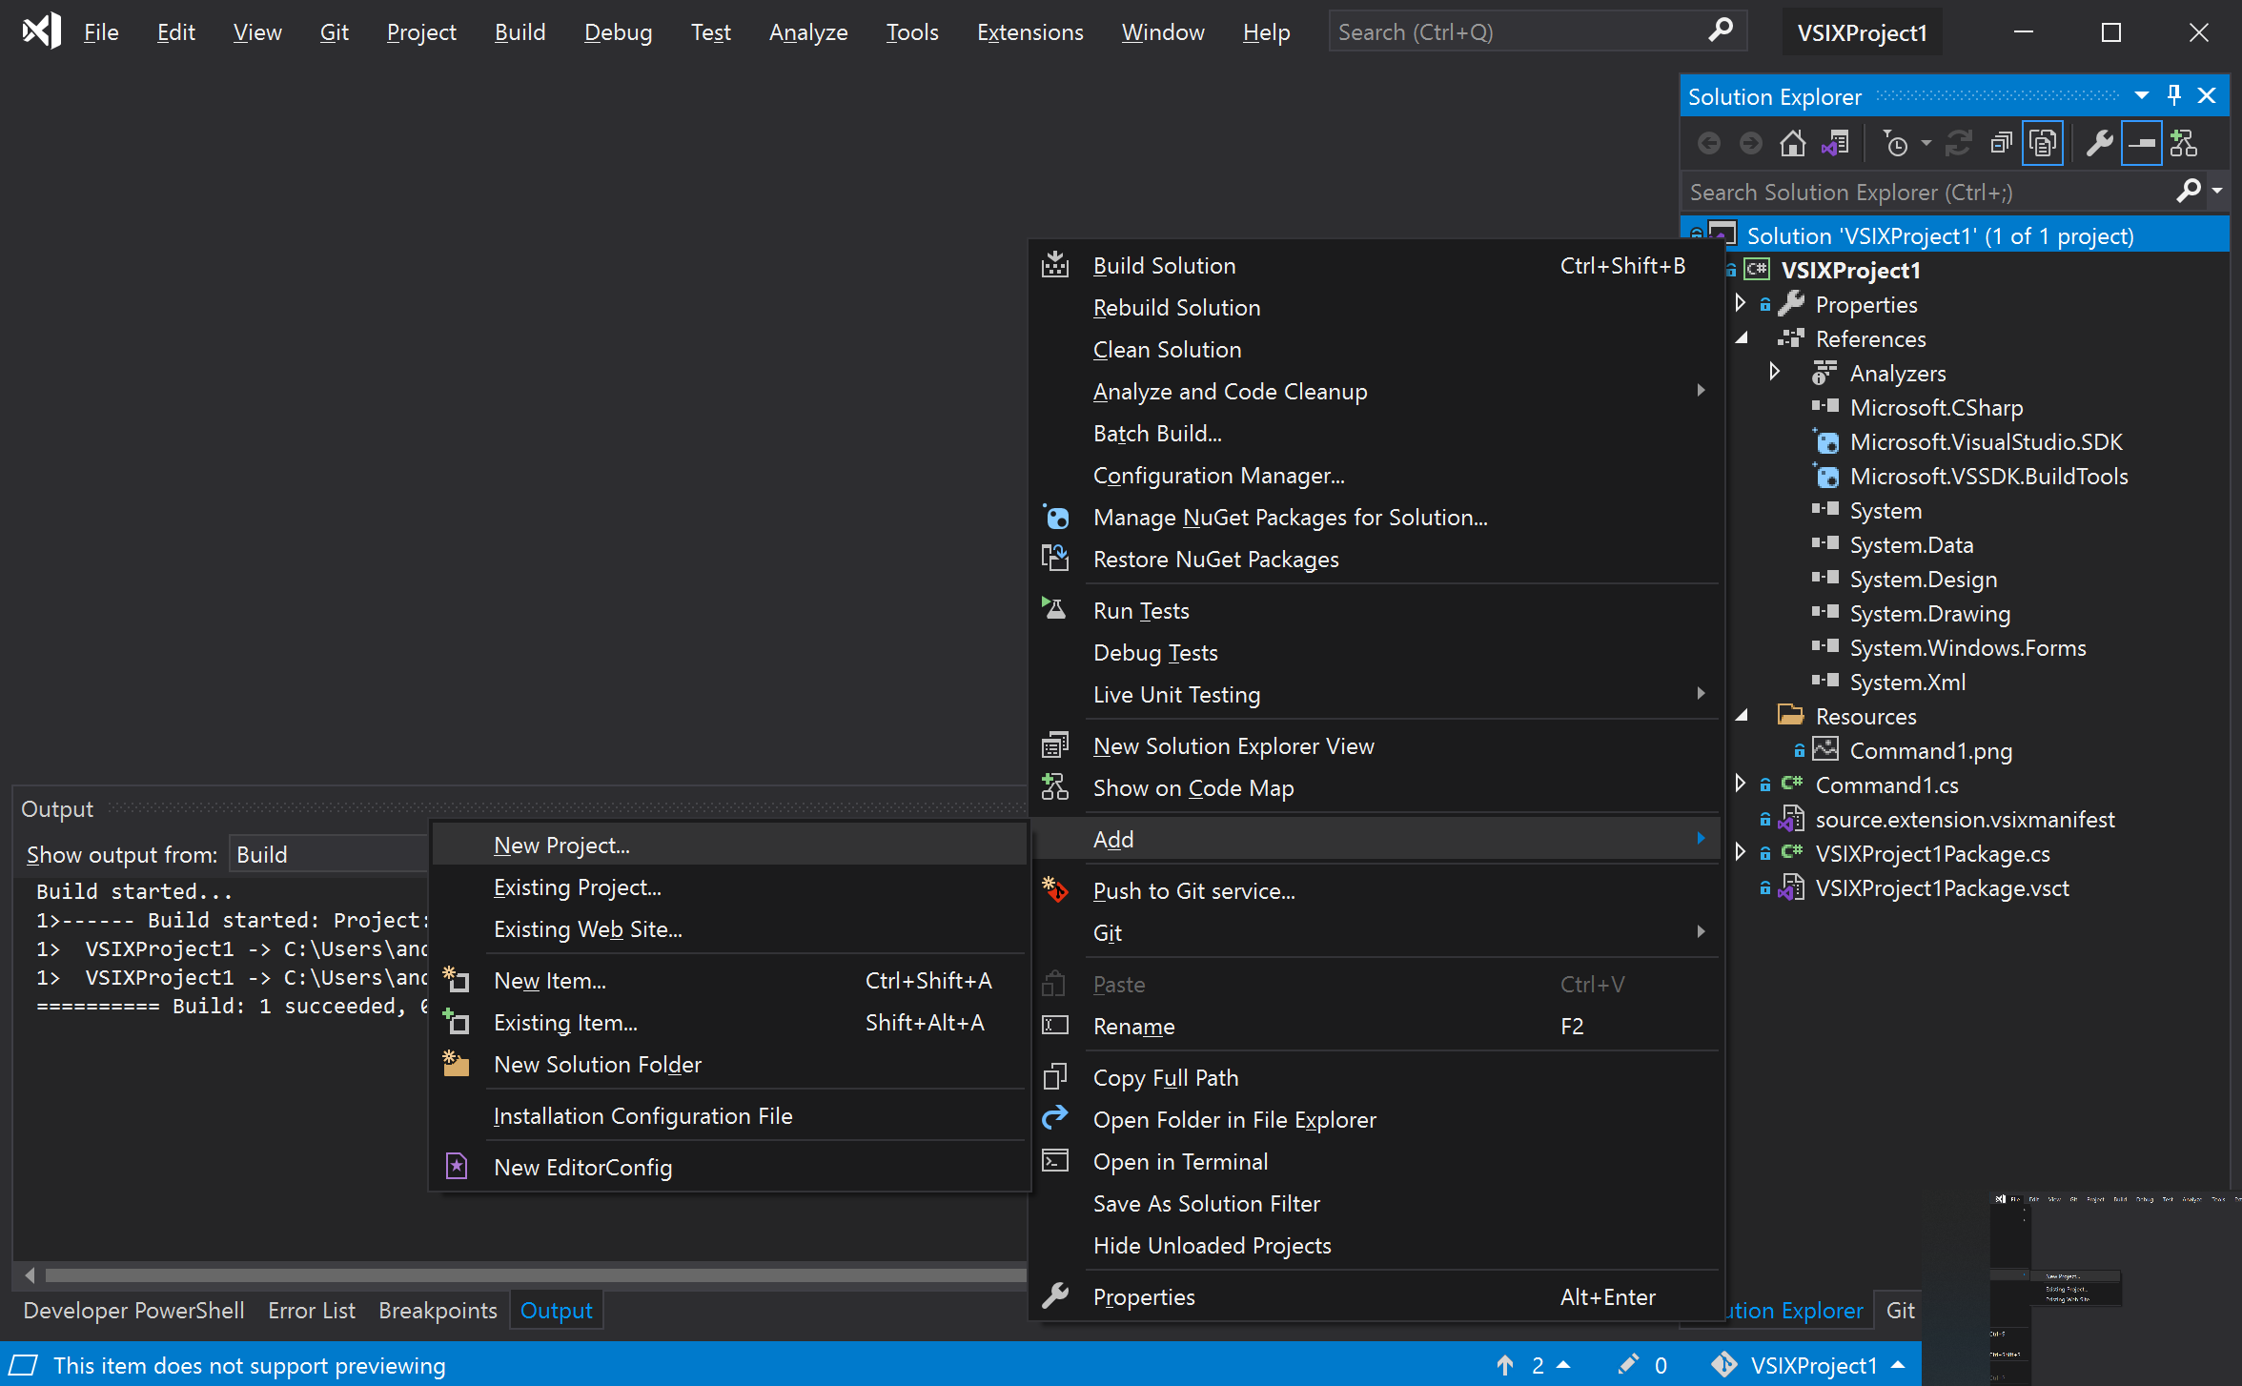Select Properties in context menu
Image resolution: width=2242 pixels, height=1386 pixels.
click(x=1144, y=1294)
